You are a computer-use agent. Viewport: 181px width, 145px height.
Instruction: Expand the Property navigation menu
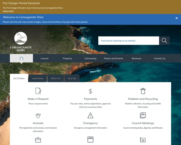[67, 58]
